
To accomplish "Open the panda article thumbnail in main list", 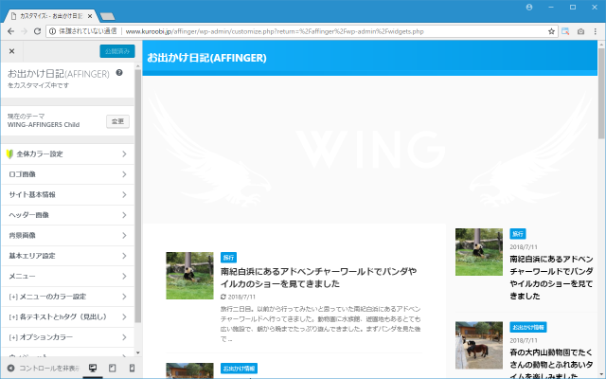I will (x=189, y=276).
